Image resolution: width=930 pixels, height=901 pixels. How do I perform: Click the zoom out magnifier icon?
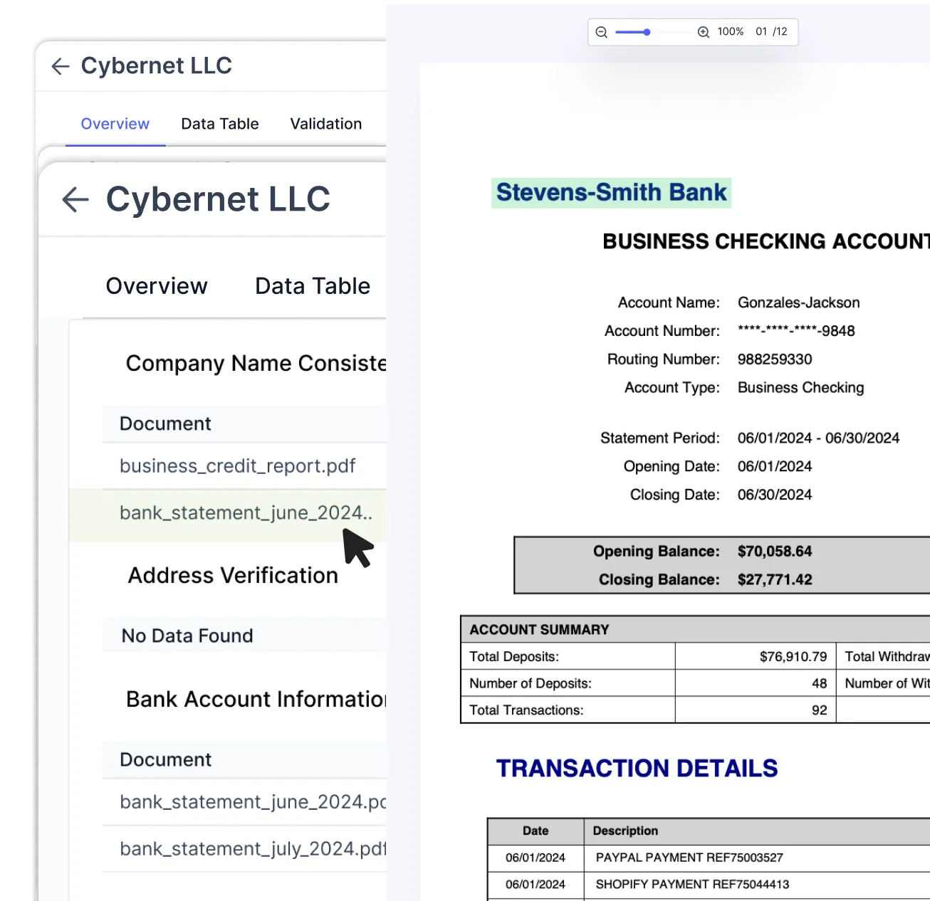601,32
